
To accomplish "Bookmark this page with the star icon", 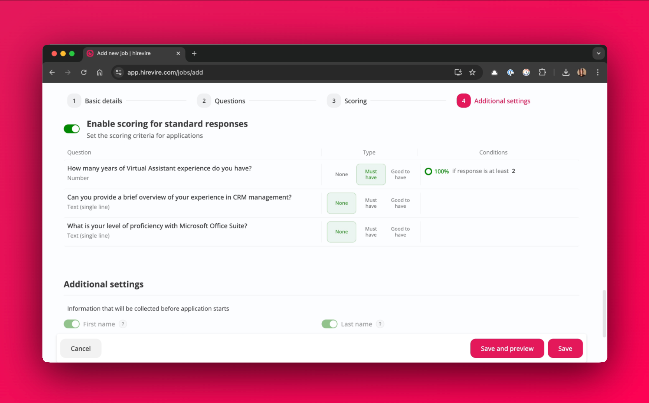I will 472,72.
